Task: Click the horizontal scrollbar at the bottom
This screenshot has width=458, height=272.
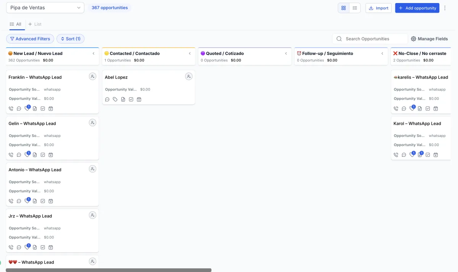Action: 108,270
